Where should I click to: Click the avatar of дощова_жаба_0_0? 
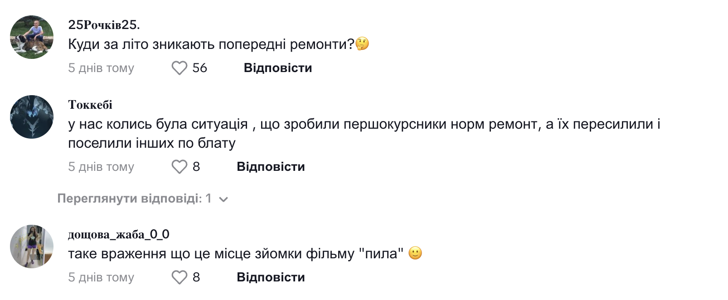click(x=32, y=247)
